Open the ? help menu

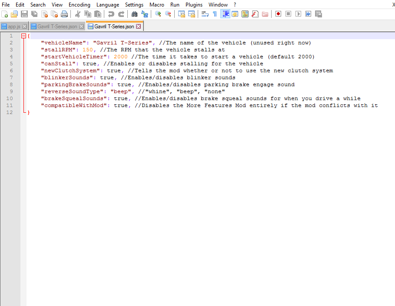tap(235, 5)
